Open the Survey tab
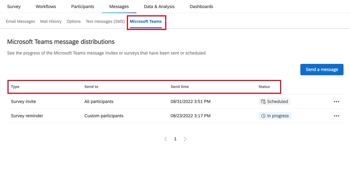The height and width of the screenshot is (175, 350). coord(14,7)
